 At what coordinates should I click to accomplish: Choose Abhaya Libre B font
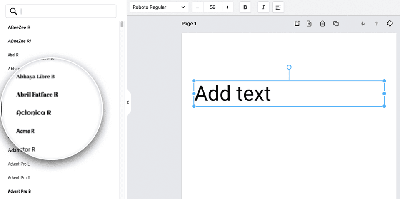pyautogui.click(x=35, y=77)
